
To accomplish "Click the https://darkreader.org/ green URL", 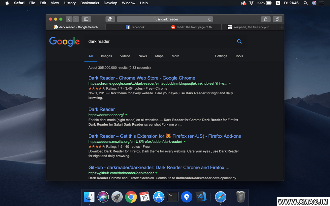I will pos(106,115).
